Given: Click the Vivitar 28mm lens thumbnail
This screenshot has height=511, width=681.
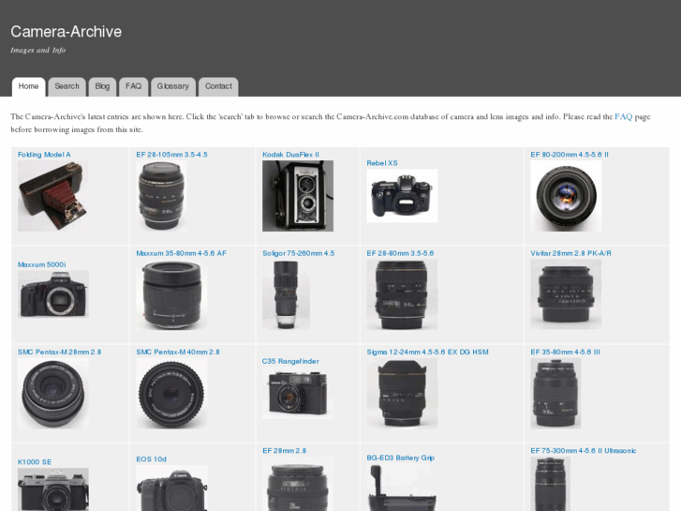Looking at the screenshot, I should (566, 294).
